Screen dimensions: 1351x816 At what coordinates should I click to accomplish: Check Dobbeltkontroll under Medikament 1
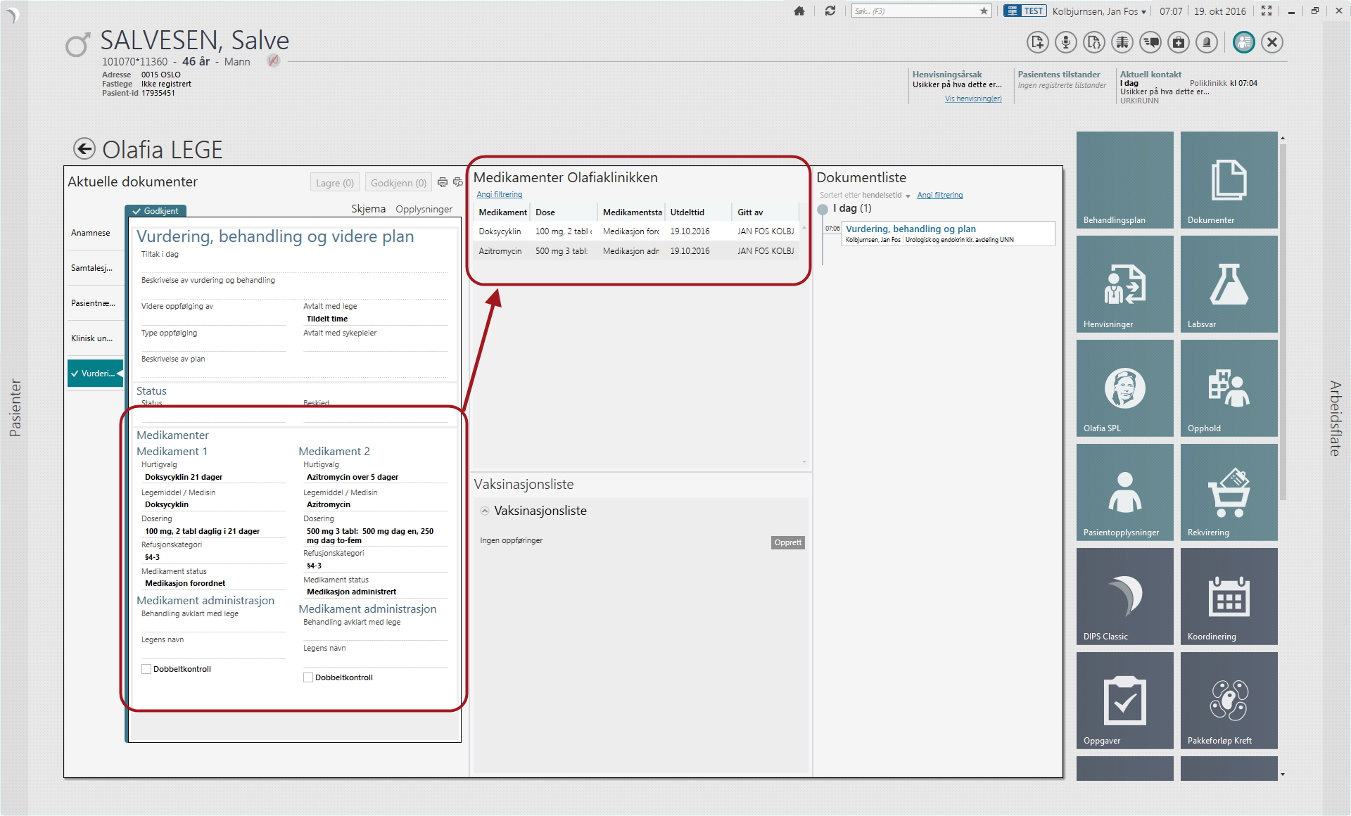[x=146, y=669]
